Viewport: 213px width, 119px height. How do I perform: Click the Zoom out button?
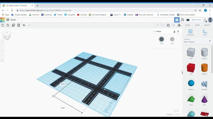click(x=2, y=56)
